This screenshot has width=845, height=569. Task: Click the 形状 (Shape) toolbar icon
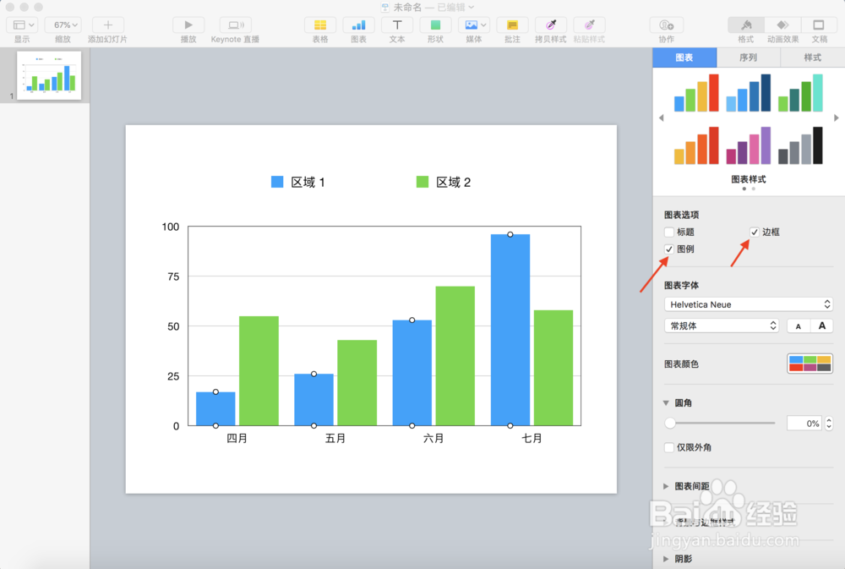click(434, 27)
